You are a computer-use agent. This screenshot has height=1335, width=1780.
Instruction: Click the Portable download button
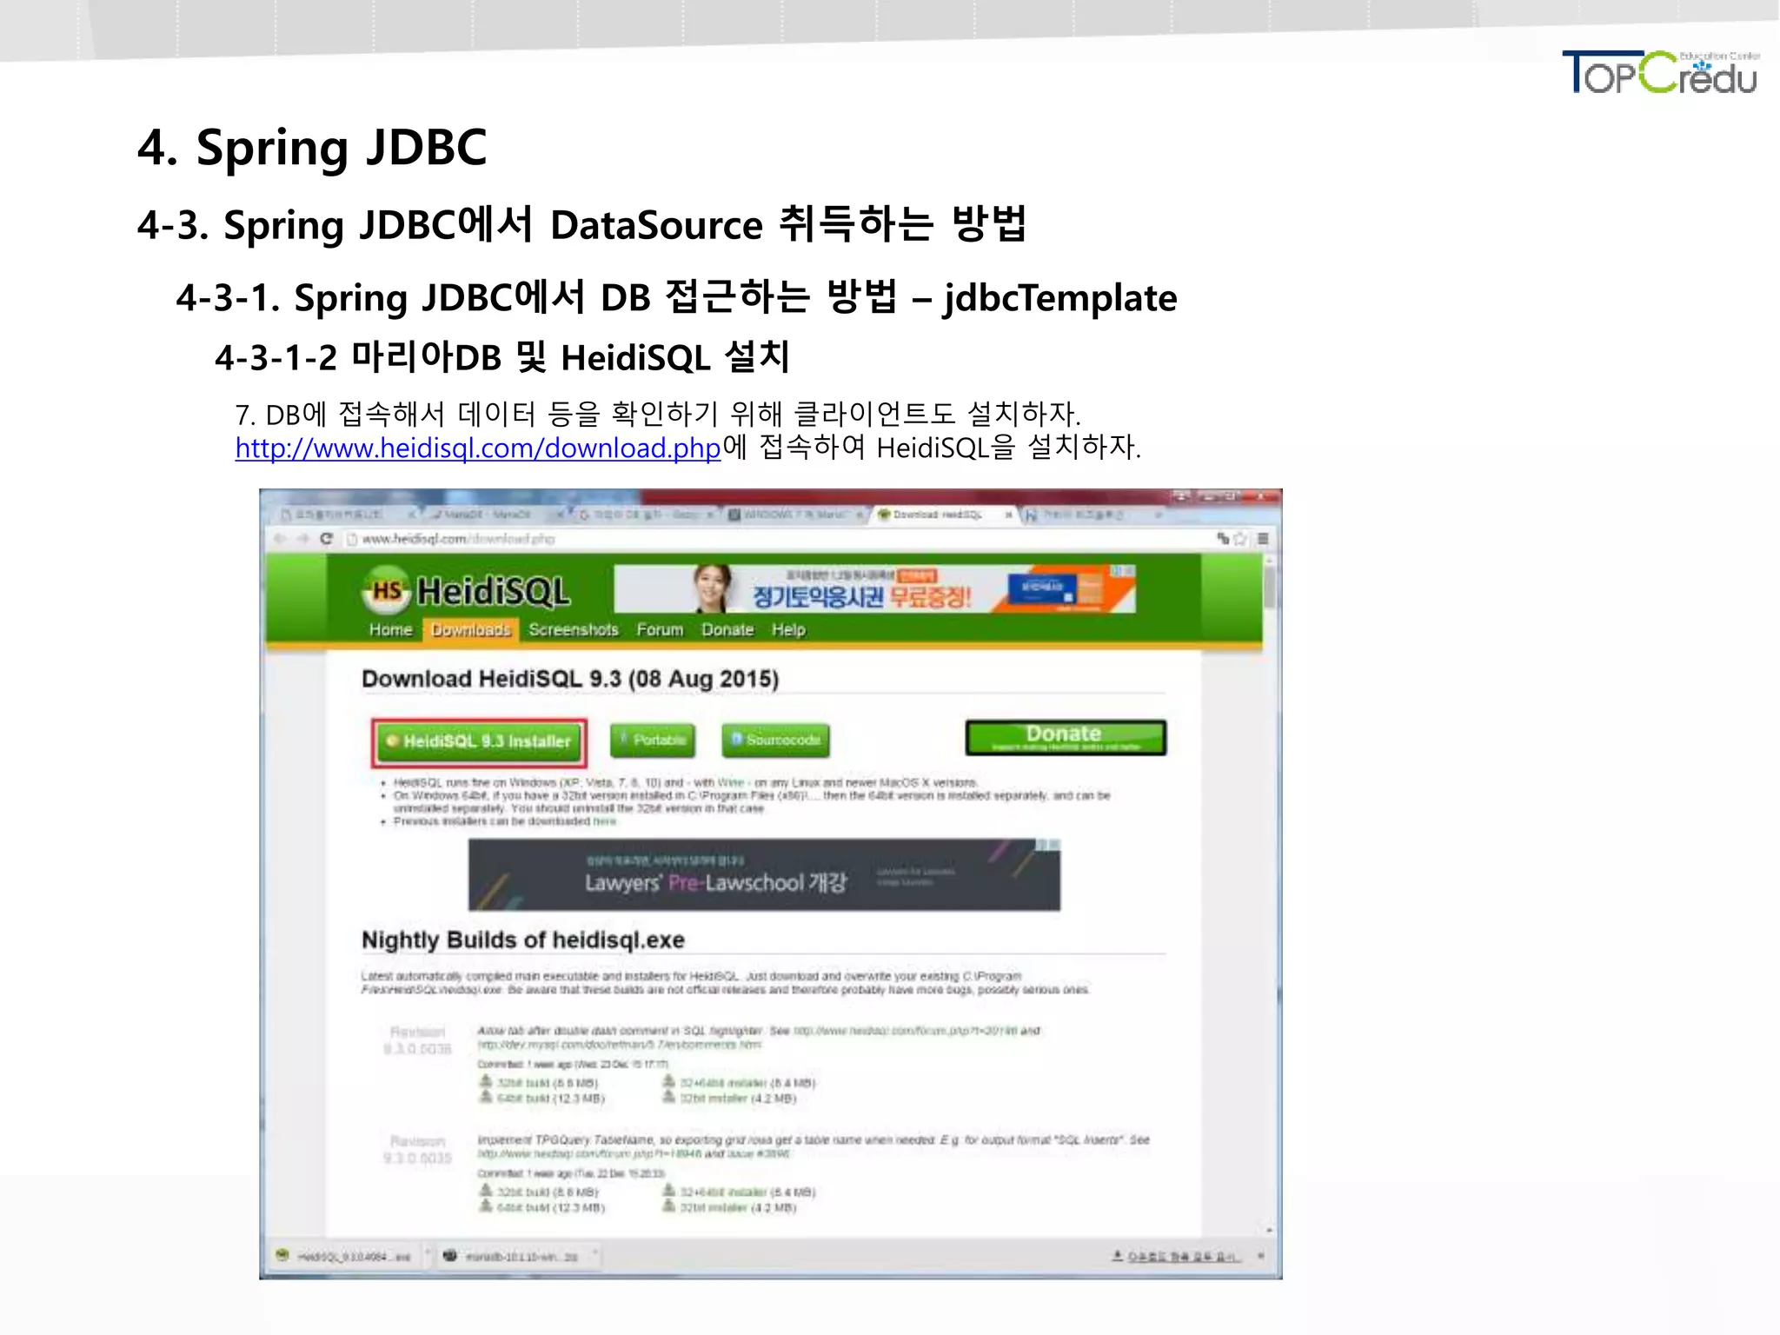[653, 740]
